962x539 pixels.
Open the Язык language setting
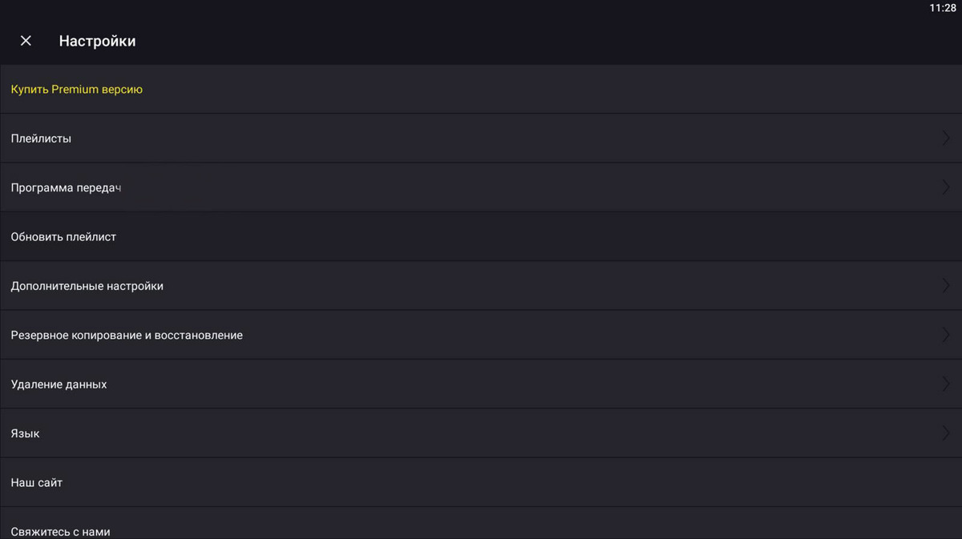(25, 433)
